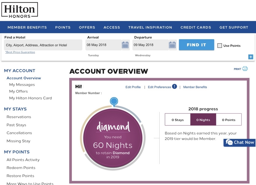Open the Access menu
The image size is (256, 185).
click(x=112, y=27)
